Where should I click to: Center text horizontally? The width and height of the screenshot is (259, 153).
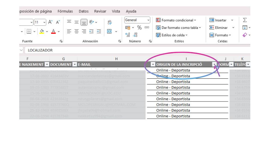coord(76,31)
